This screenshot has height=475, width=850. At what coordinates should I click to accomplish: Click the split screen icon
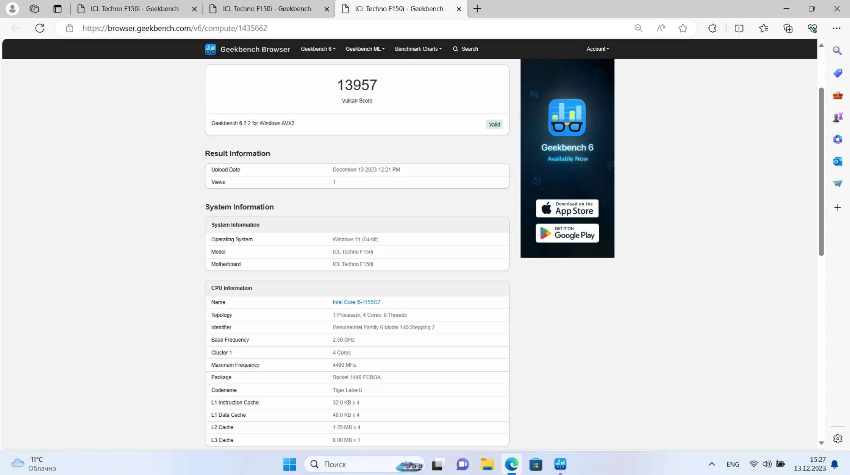(x=739, y=28)
